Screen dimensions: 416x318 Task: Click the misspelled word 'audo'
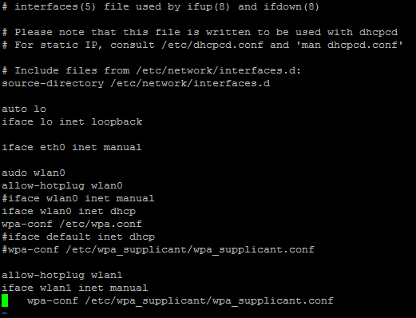click(14, 173)
